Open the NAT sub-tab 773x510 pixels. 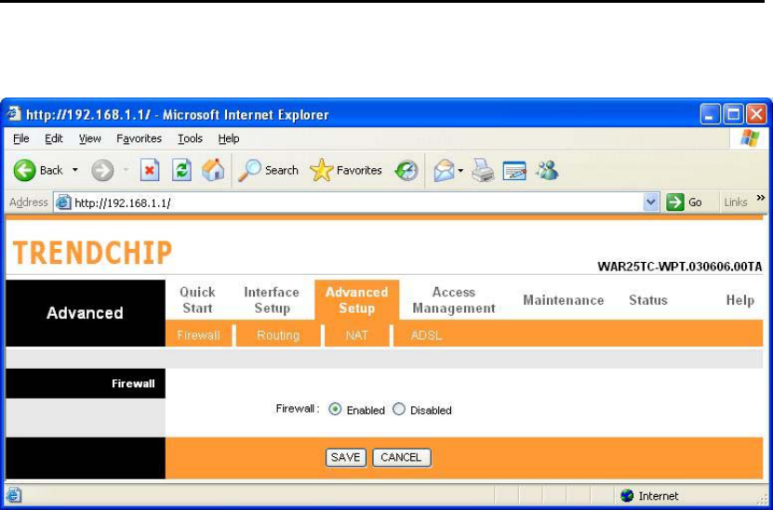click(x=356, y=335)
